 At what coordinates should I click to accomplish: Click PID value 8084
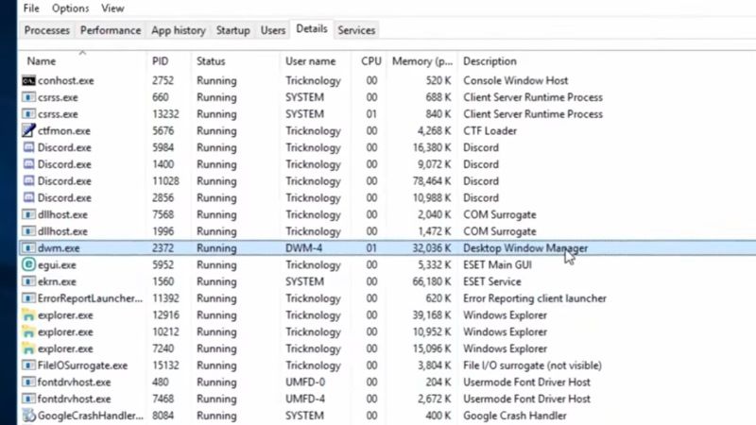pyautogui.click(x=163, y=416)
